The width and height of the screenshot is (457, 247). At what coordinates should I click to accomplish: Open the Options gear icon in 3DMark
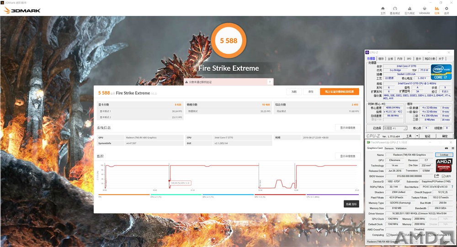[x=446, y=9]
